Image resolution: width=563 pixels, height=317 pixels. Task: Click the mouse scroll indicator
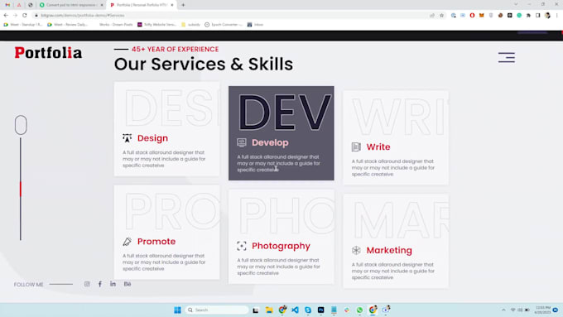[21, 125]
